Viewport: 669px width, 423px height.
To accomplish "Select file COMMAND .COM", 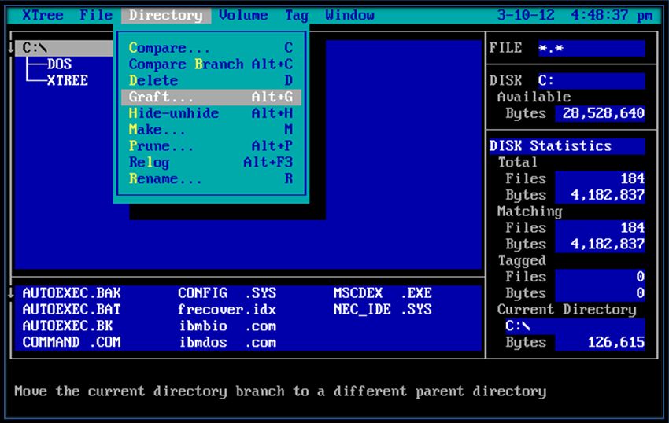I will click(x=72, y=342).
